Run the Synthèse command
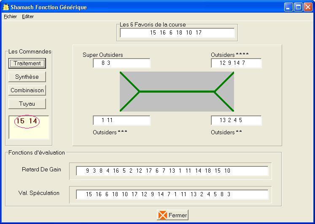315x224 pixels. point(27,77)
